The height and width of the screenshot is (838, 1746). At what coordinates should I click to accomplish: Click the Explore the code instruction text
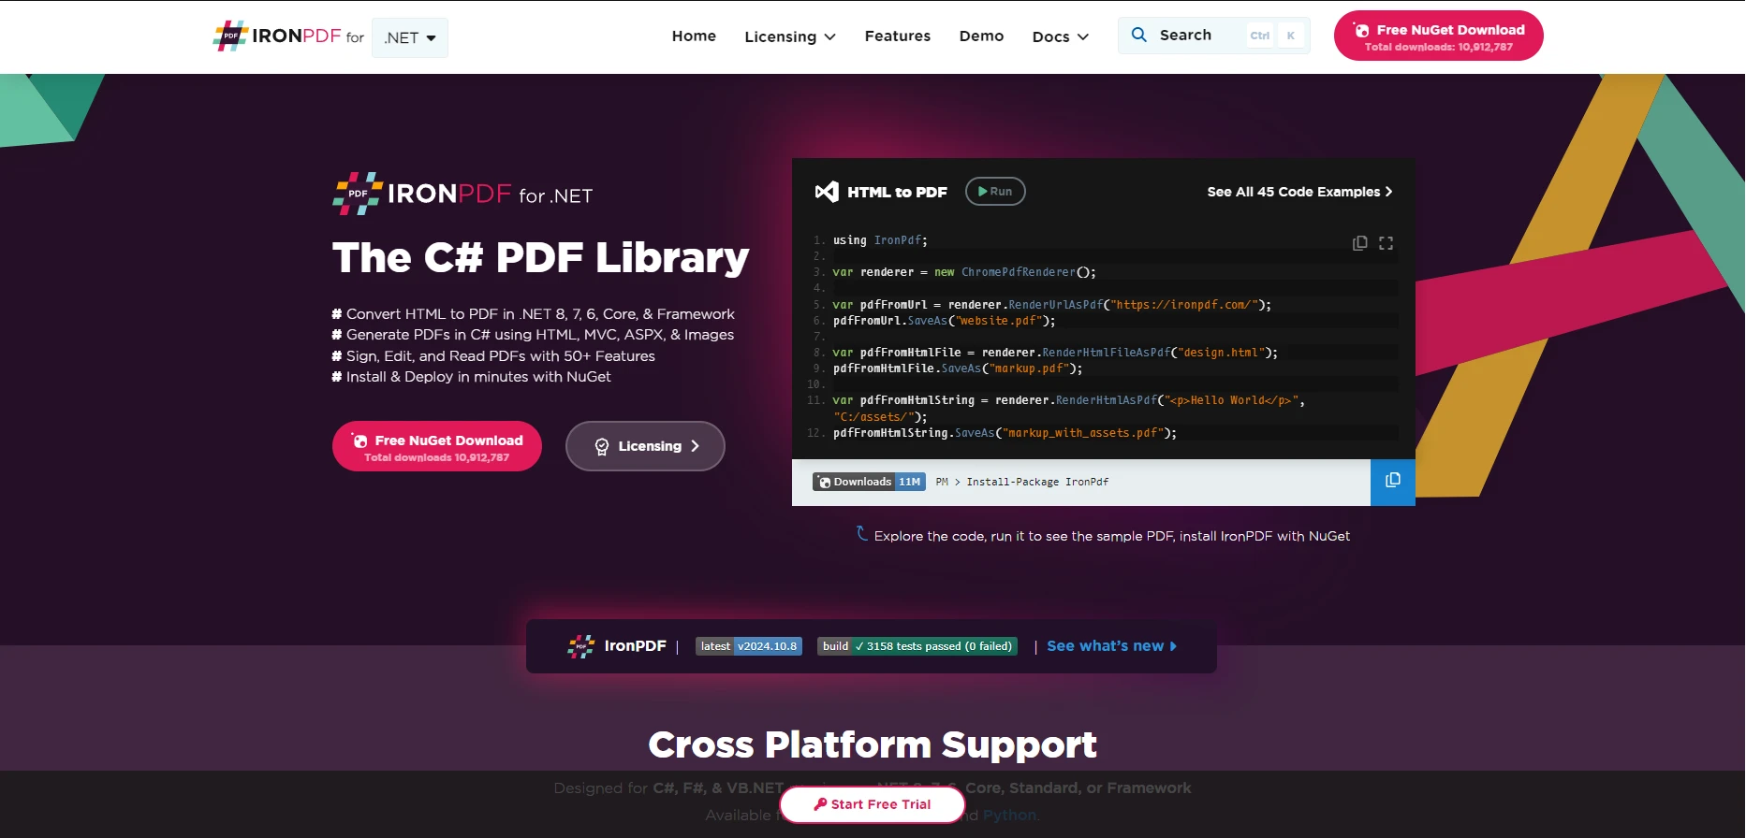pyautogui.click(x=1112, y=537)
